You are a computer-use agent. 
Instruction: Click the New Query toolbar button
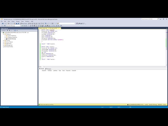24,24
